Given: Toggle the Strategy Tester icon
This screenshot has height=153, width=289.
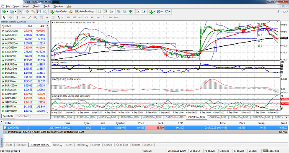Looking at the screenshot, I should 45,12.
